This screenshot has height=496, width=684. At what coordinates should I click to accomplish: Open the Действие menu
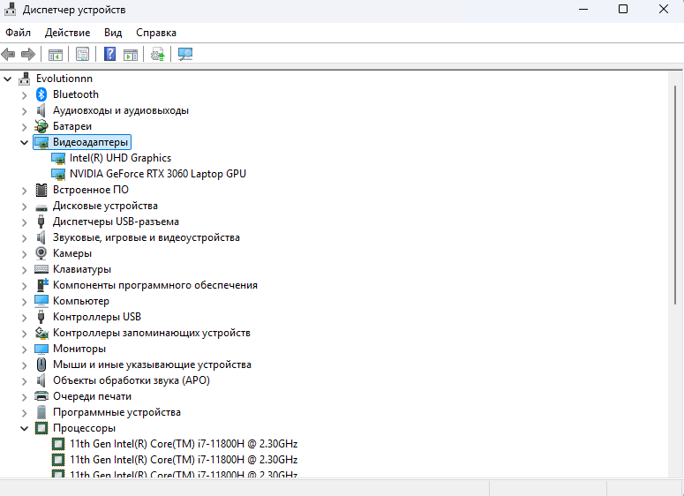(67, 33)
